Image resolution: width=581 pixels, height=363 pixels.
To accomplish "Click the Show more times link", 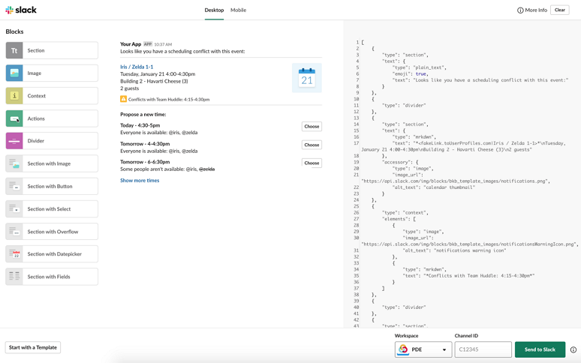I will pyautogui.click(x=140, y=181).
